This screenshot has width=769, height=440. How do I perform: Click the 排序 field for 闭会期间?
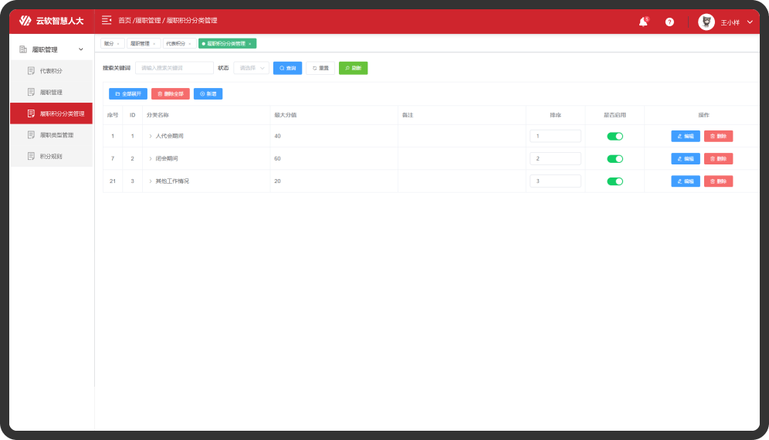(x=555, y=158)
